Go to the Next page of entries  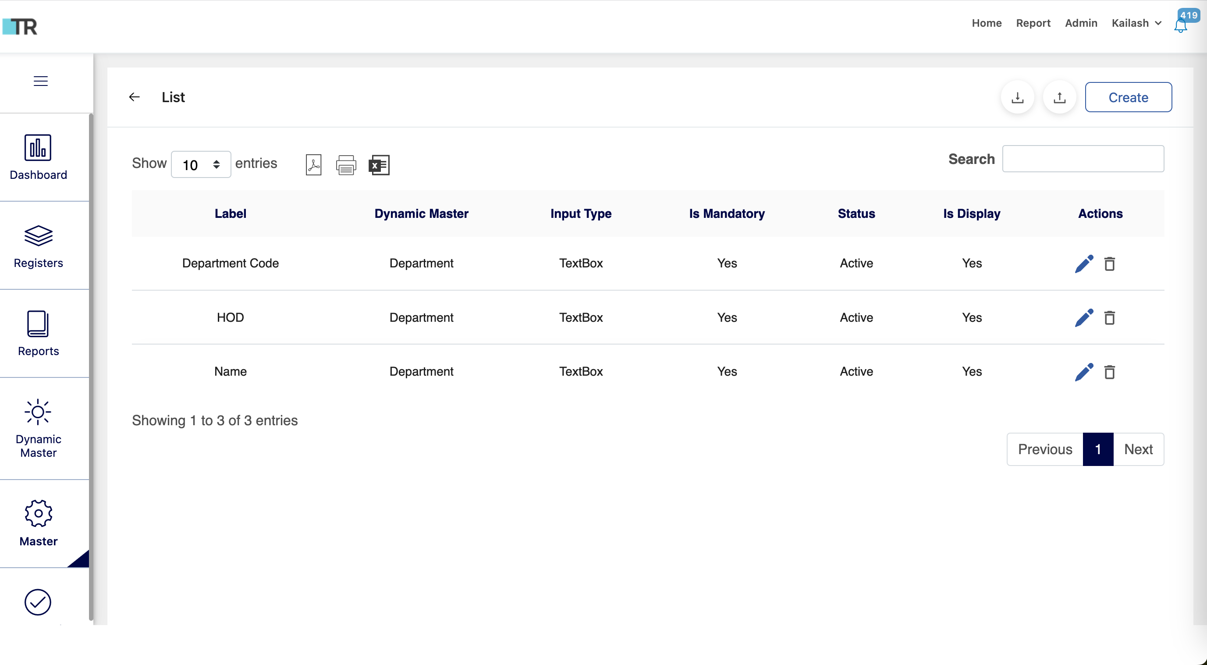point(1139,449)
